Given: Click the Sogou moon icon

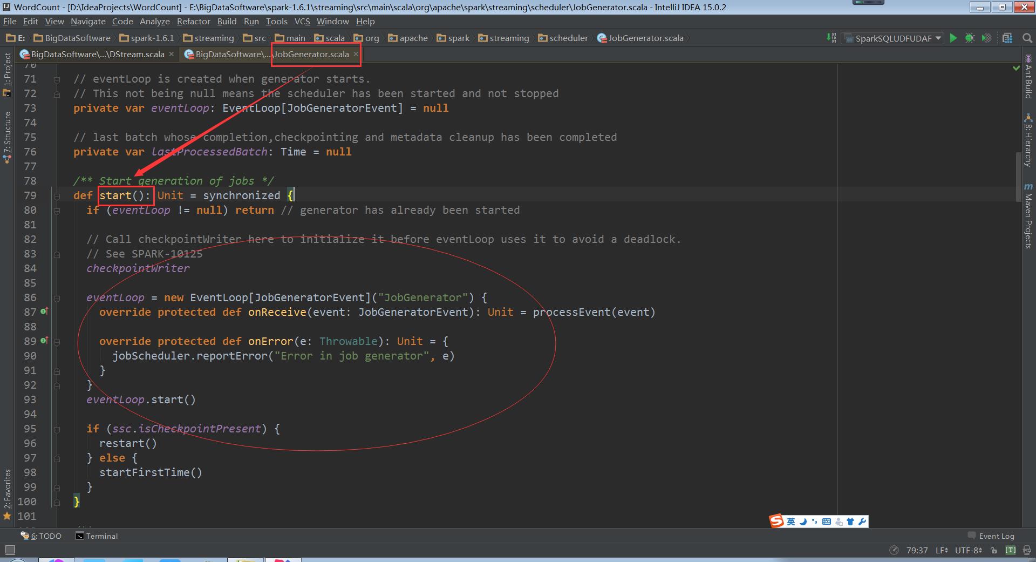Looking at the screenshot, I should click(x=803, y=522).
